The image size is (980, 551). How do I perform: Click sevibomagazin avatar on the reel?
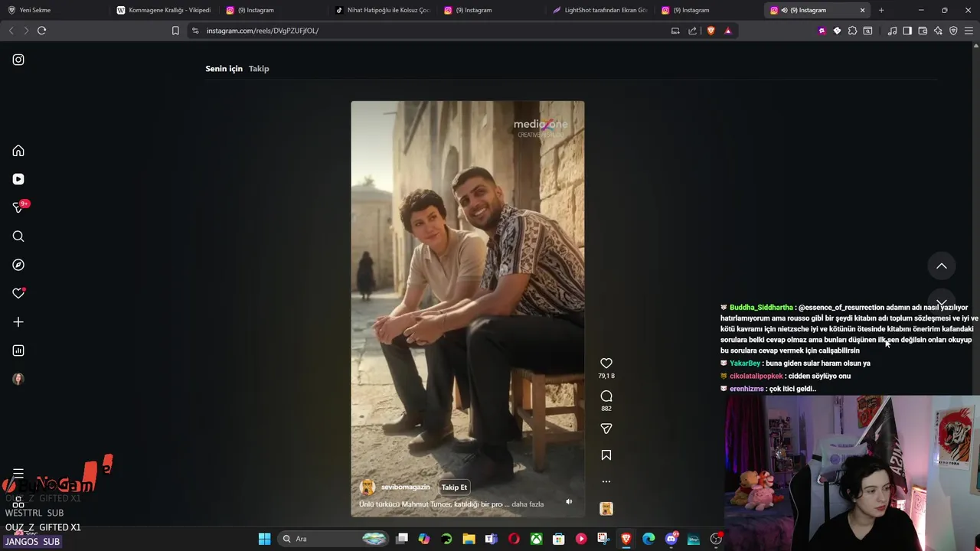pyautogui.click(x=367, y=487)
